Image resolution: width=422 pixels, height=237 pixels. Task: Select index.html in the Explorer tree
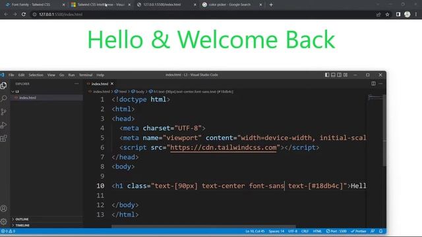[28, 98]
